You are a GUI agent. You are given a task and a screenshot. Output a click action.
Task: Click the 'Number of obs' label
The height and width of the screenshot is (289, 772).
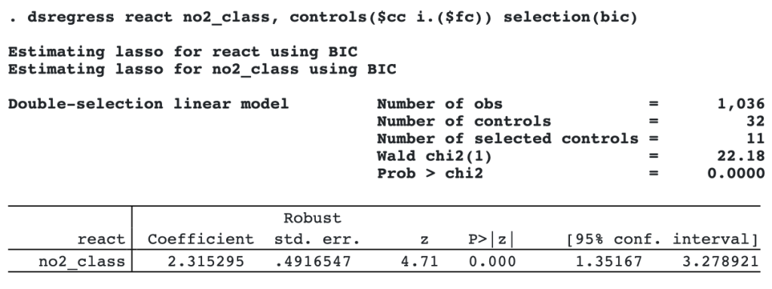tap(440, 104)
